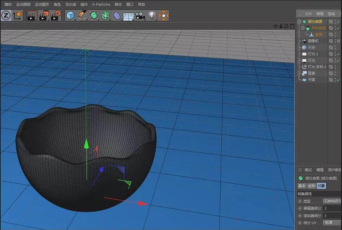The width and height of the screenshot is (342, 230).
Task: Open Object Manager 查看 menu
Action: coord(331,14)
